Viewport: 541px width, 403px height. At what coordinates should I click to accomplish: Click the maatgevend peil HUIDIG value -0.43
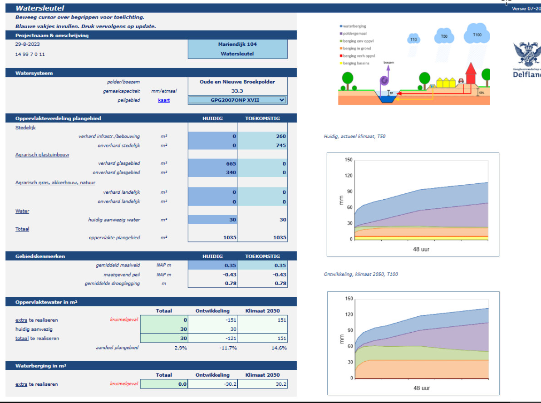click(x=230, y=275)
